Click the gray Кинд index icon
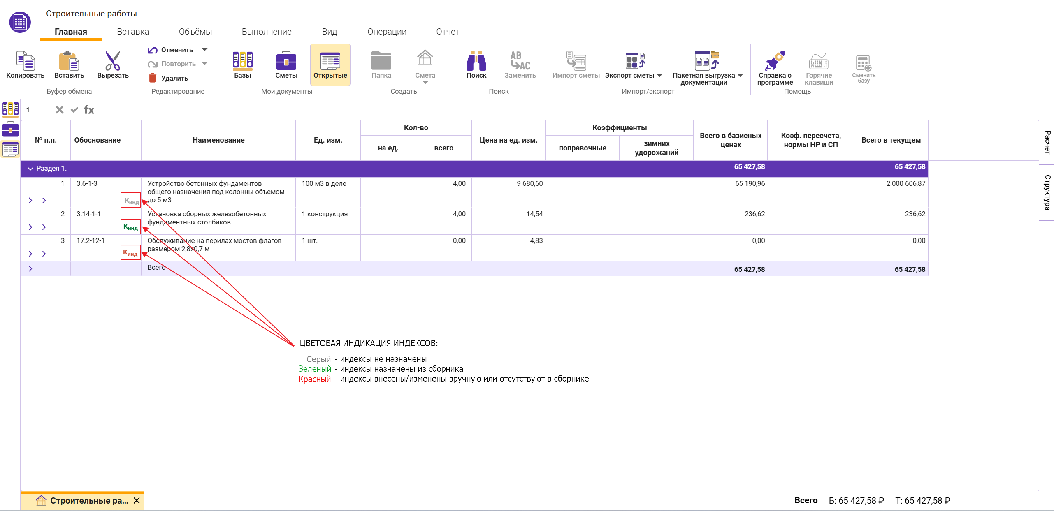This screenshot has width=1054, height=511. click(131, 201)
